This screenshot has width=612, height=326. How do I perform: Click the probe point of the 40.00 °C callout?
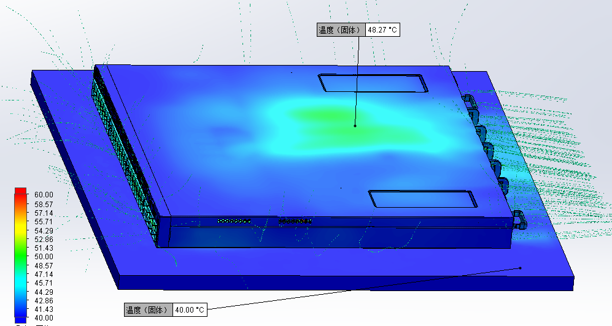click(x=521, y=268)
